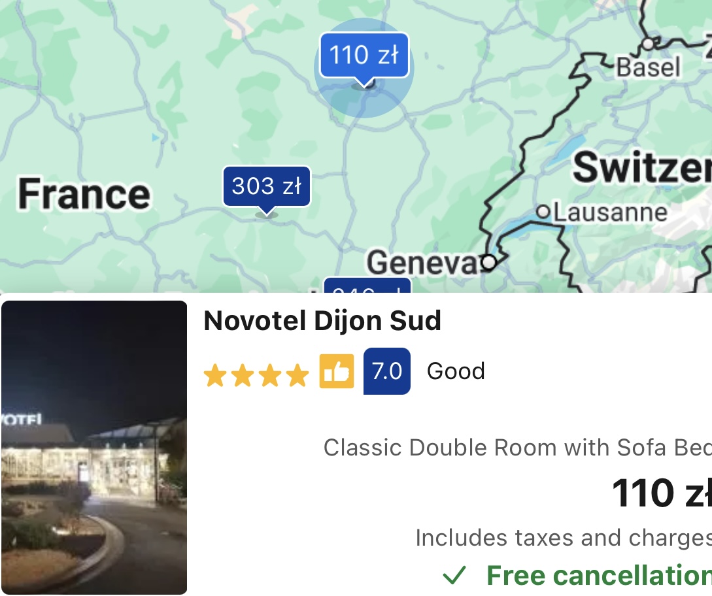The image size is (712, 596).
Task: Click the Free cancellation text
Action: click(x=599, y=575)
